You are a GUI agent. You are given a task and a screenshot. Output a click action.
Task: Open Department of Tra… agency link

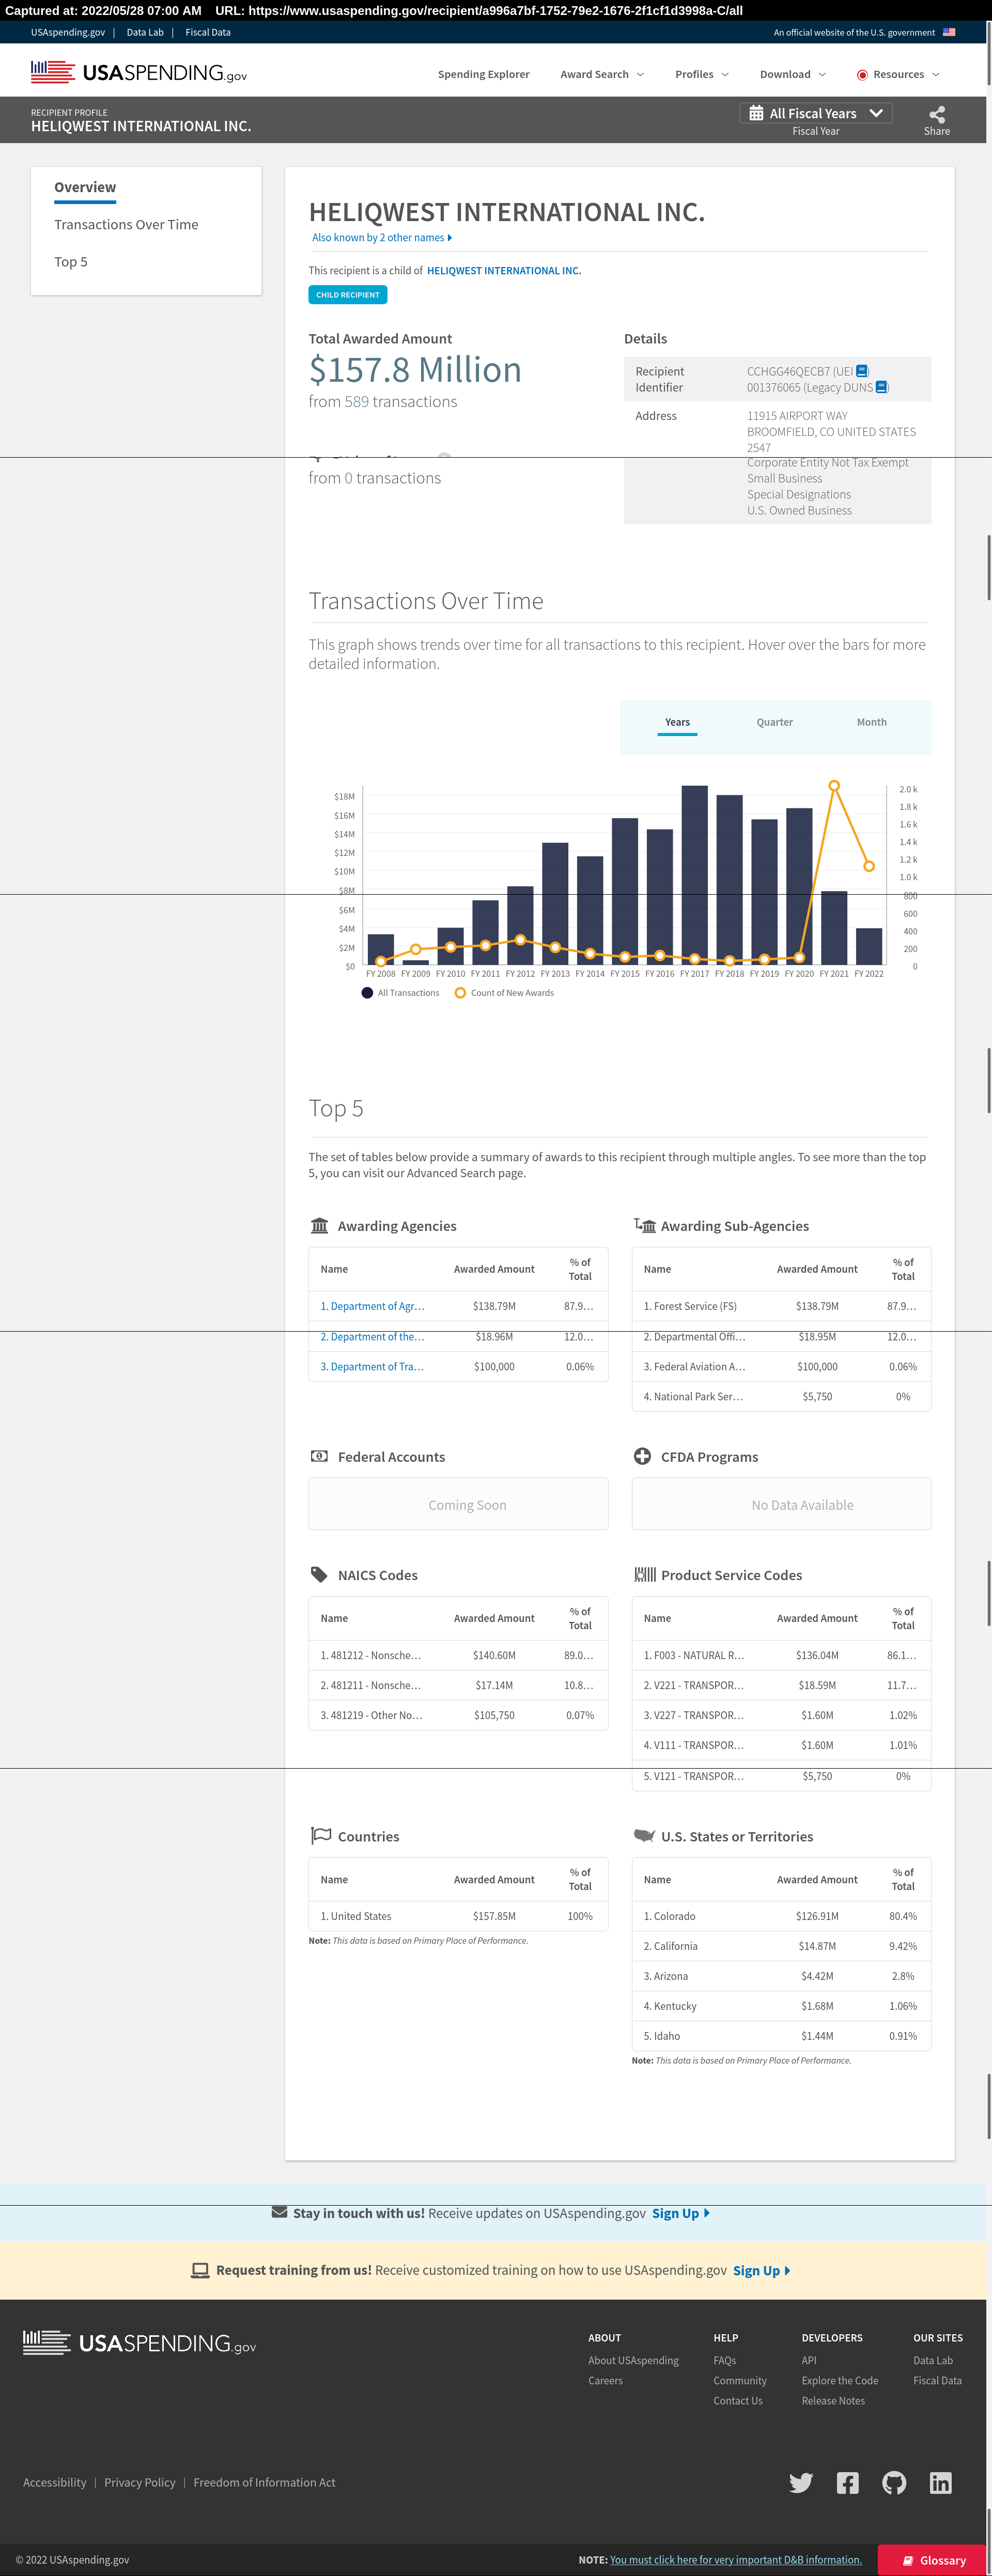tap(372, 1367)
